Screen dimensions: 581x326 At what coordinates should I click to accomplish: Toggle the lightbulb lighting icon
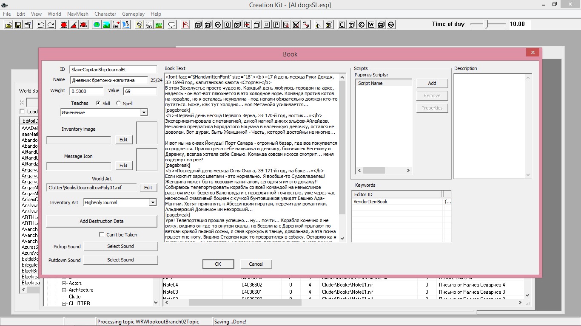(x=139, y=25)
